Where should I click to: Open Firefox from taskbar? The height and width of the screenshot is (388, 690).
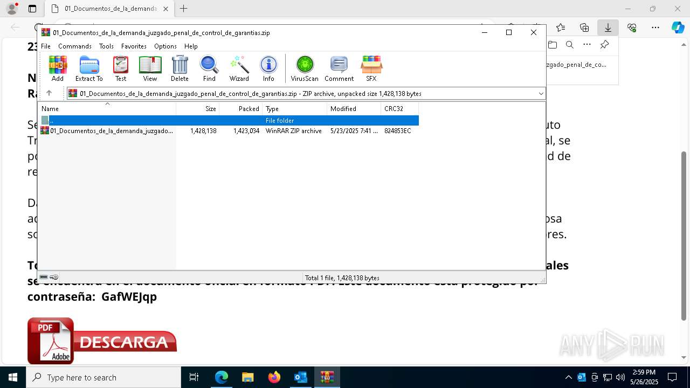[x=274, y=377]
